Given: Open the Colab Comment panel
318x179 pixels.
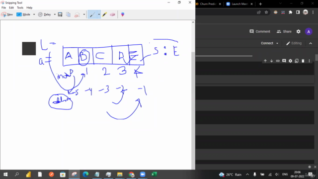Looking at the screenshot, I should click(x=260, y=31).
